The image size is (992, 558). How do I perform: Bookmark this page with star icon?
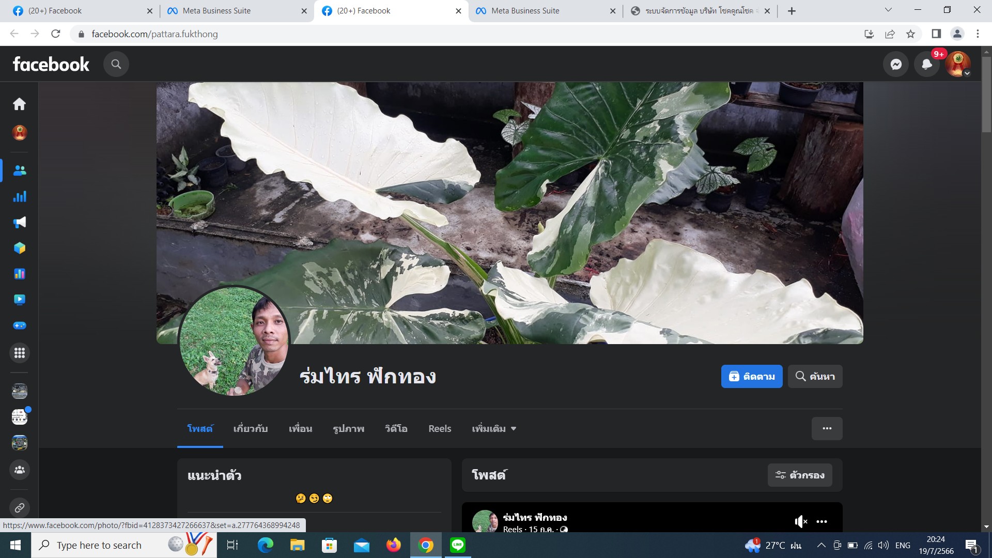click(x=910, y=34)
